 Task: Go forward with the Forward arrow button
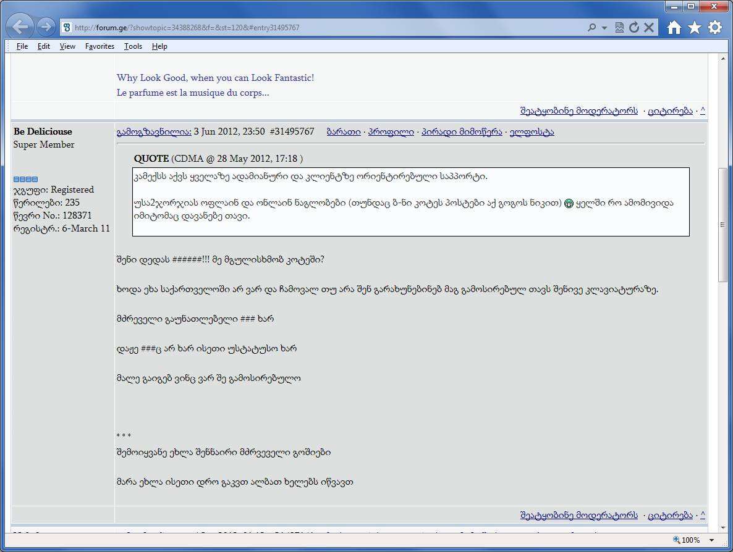pos(46,27)
